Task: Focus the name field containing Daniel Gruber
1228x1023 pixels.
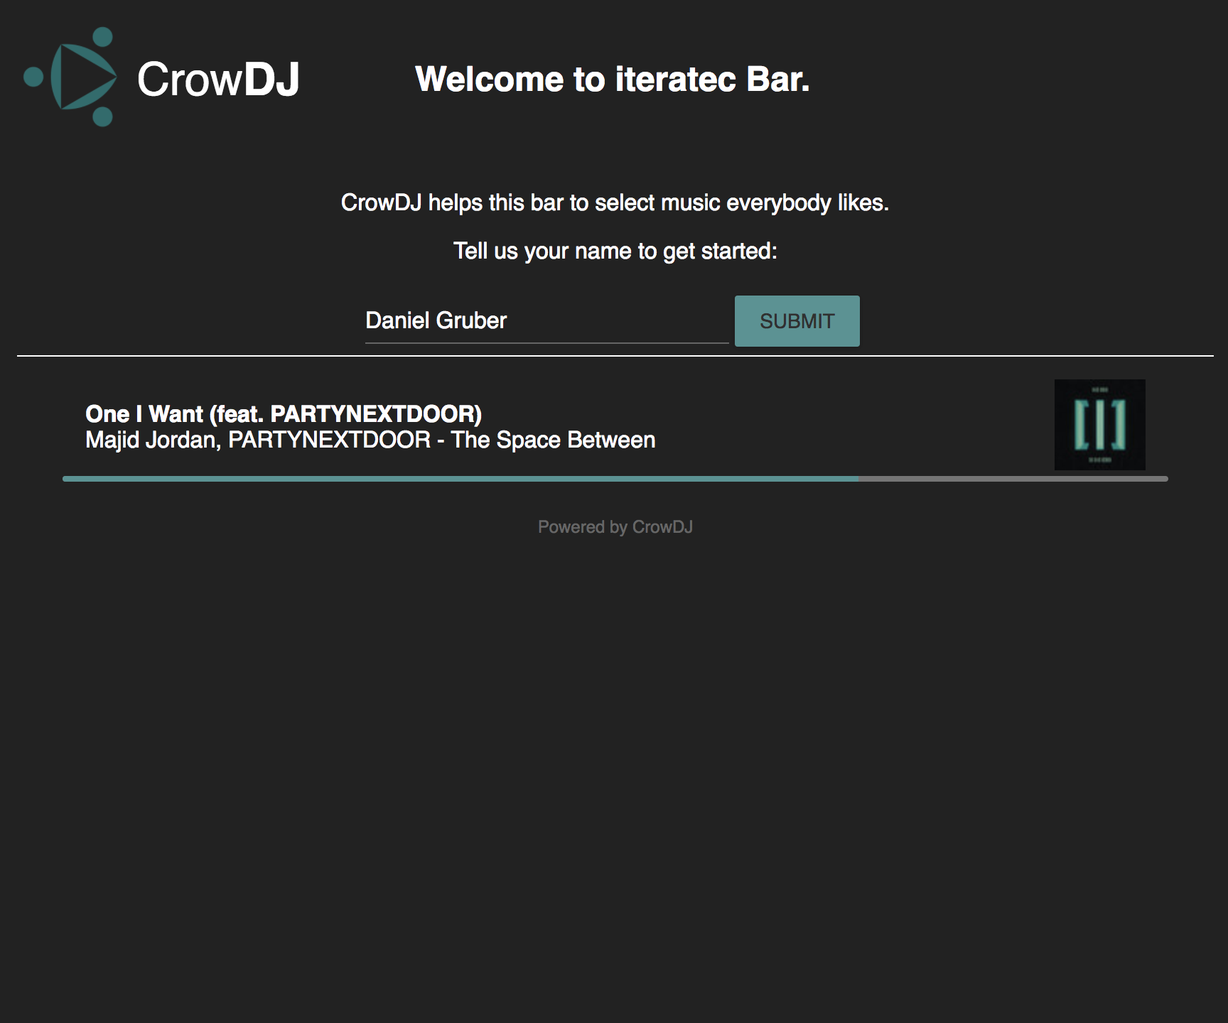Action: point(546,321)
